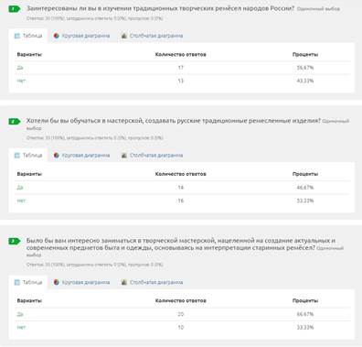Click the Да option link in first table
This screenshot has width=362, height=347.
[20, 68]
